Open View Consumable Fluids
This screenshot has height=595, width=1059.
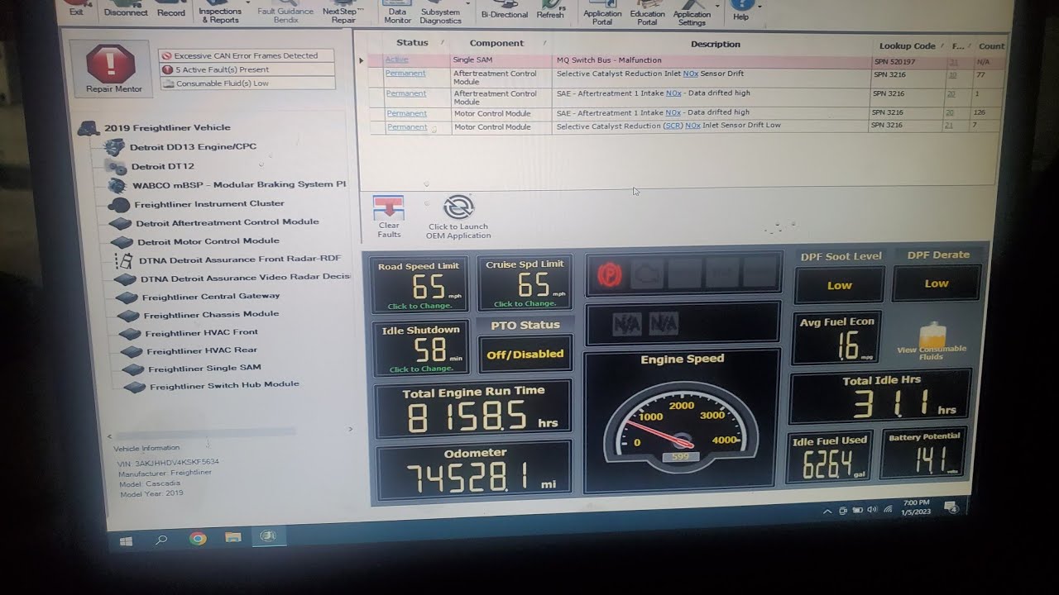(932, 341)
